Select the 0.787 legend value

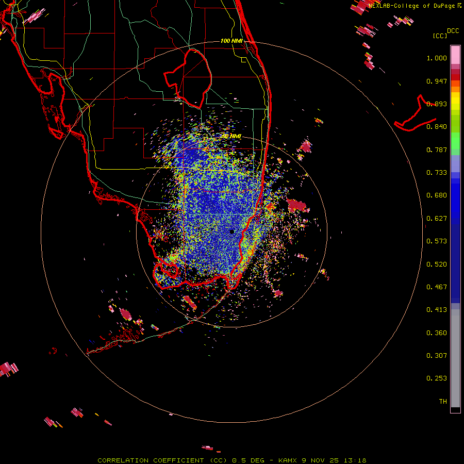tap(437, 150)
